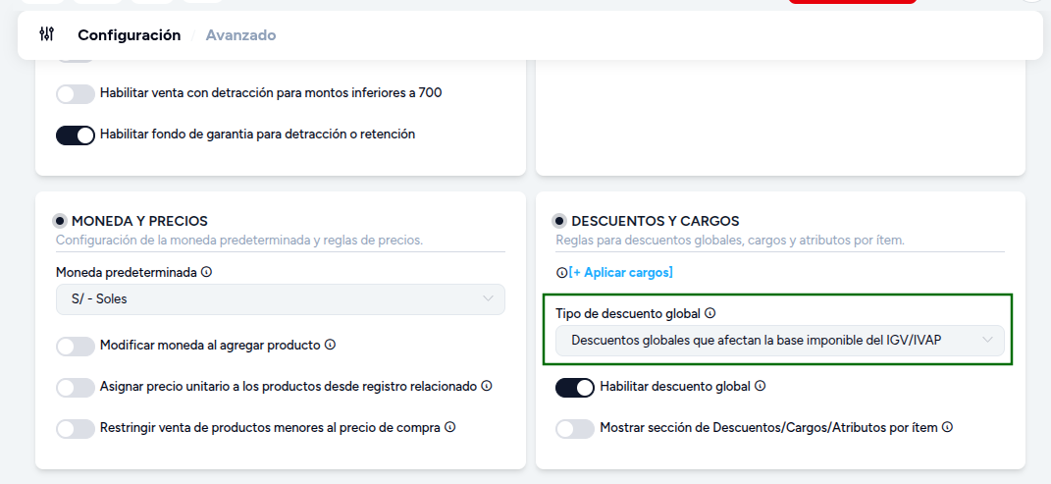Click the MONEDA Y PRECIOS section bullet
This screenshot has width=1051, height=484.
pos(60,221)
